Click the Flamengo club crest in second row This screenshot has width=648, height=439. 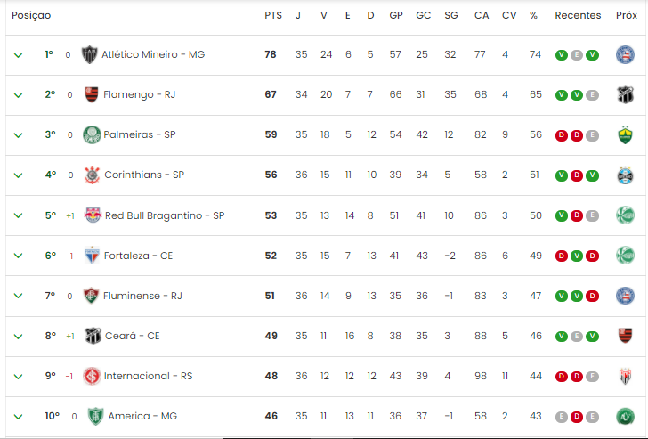click(x=92, y=94)
